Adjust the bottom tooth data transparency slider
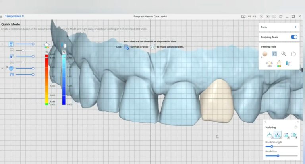Image resolution: width=305 pixels, height=164 pixels. coord(25,75)
